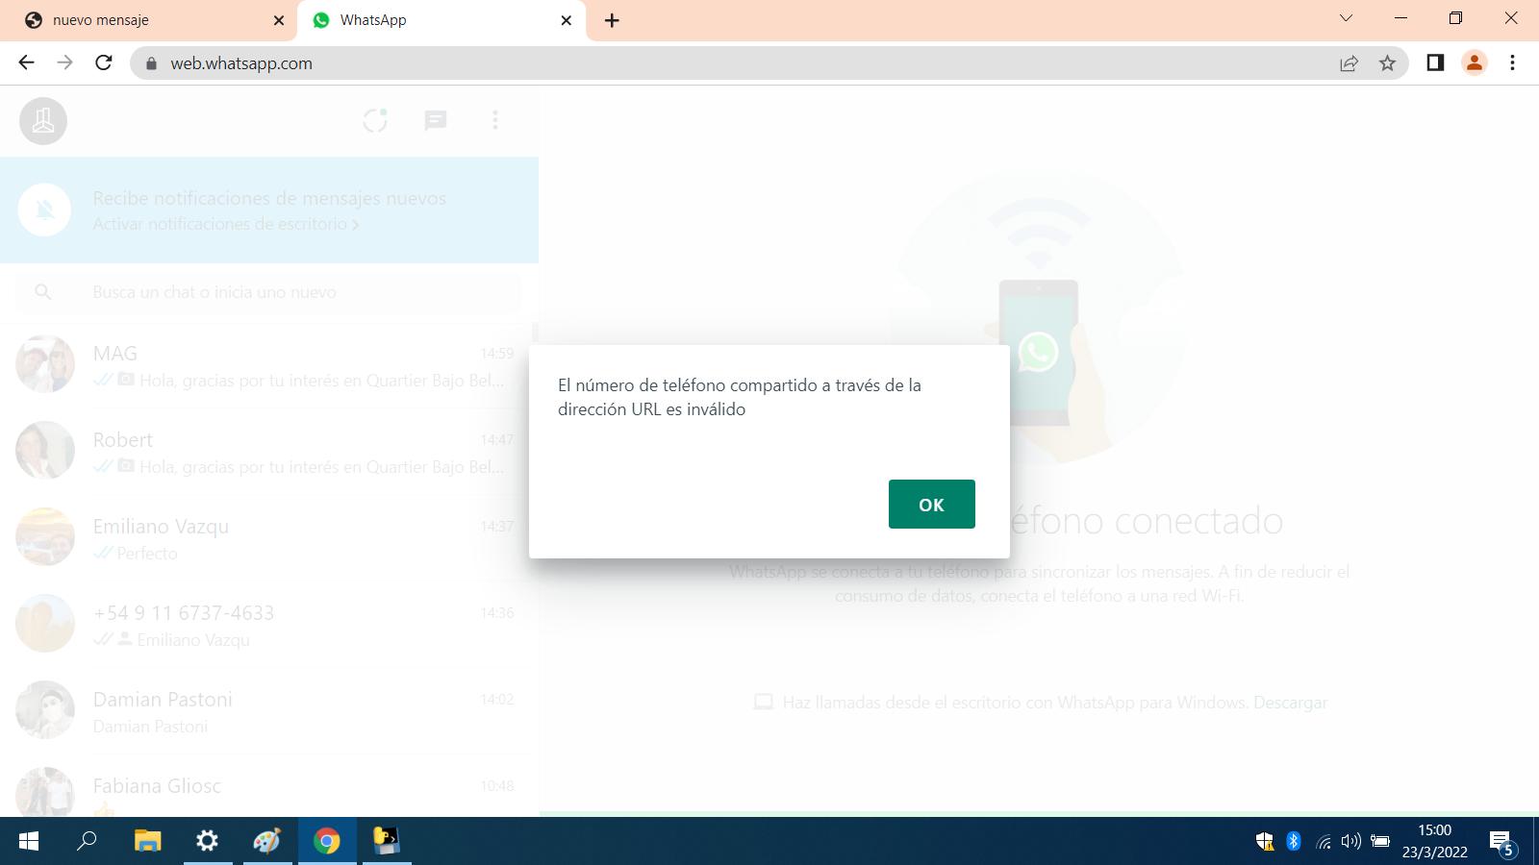Open the +54 9 11 6737-4633 chat
The image size is (1539, 865).
point(269,624)
